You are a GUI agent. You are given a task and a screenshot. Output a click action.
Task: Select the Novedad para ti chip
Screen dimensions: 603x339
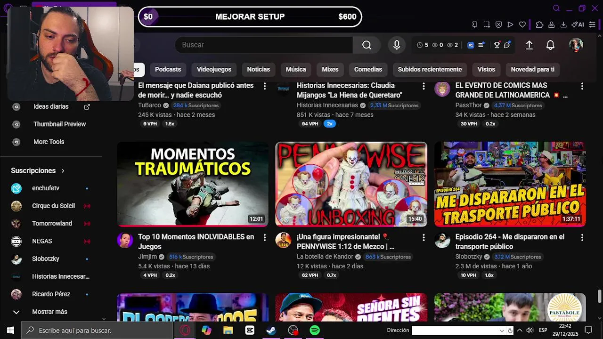[532, 69]
